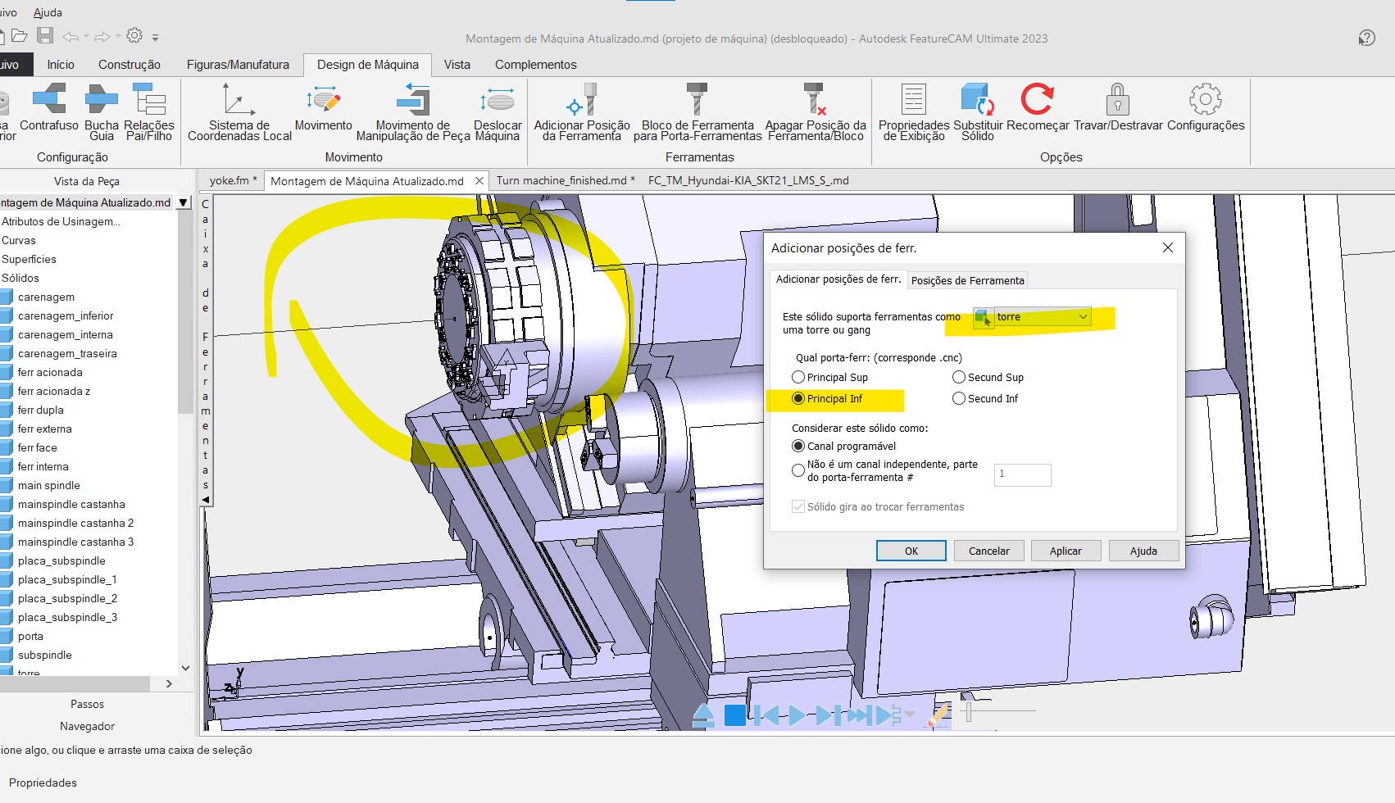
Task: Click the simulation speed slider
Action: pos(969,712)
